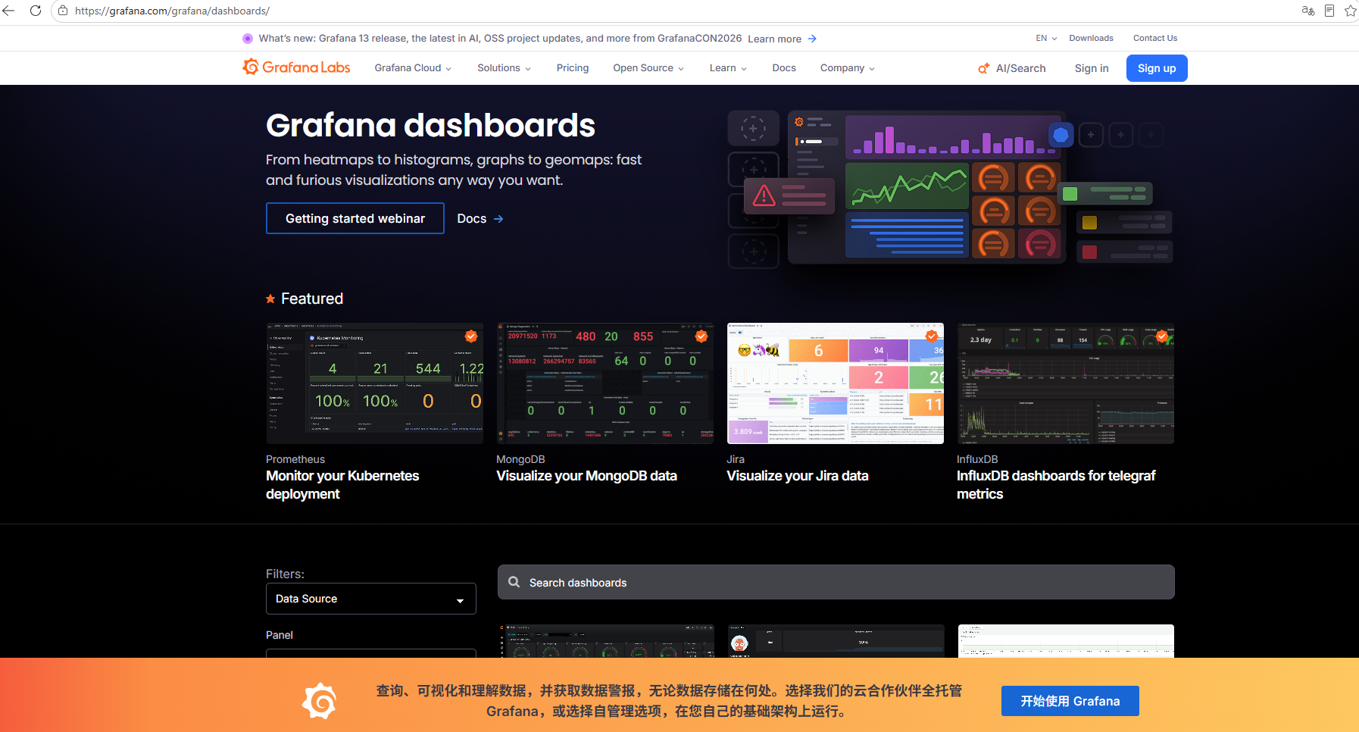The height and width of the screenshot is (732, 1359).
Task: Click the site lock icon in address bar
Action: (63, 11)
